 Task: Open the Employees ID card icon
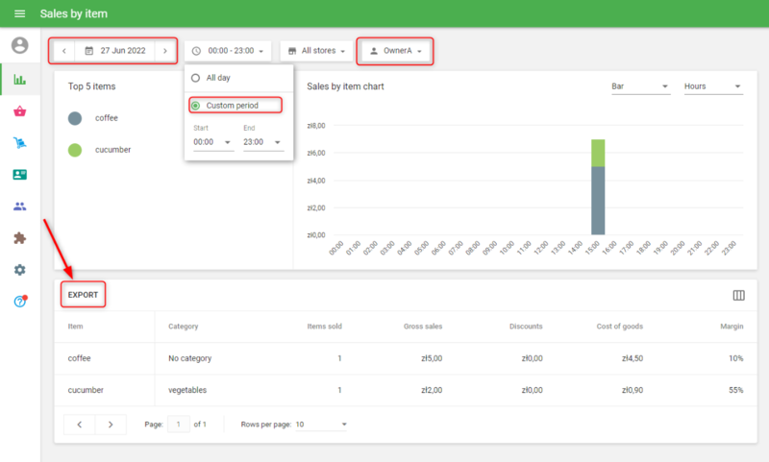coord(19,175)
